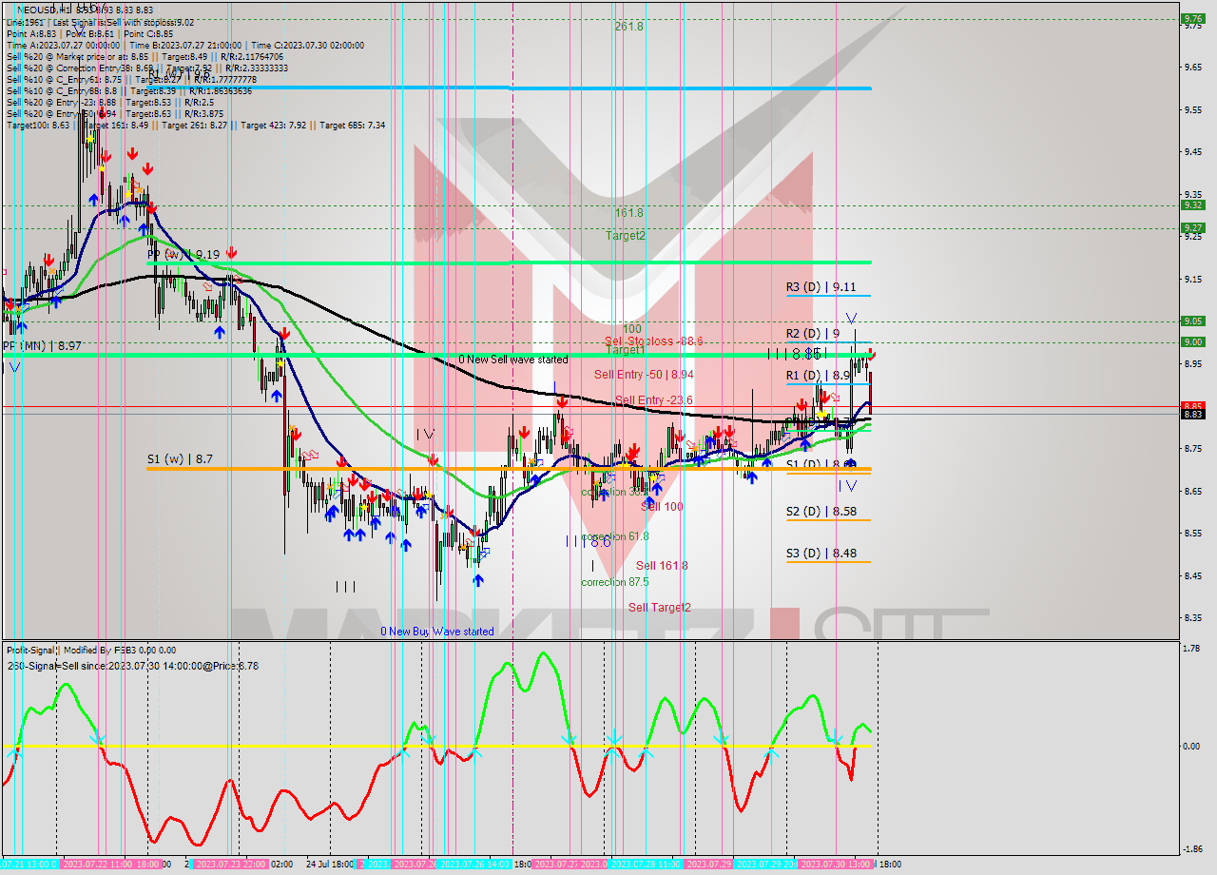The image size is (1217, 875).
Task: Click the S1 (w) | 8.7 weekly label
Action: [180, 458]
